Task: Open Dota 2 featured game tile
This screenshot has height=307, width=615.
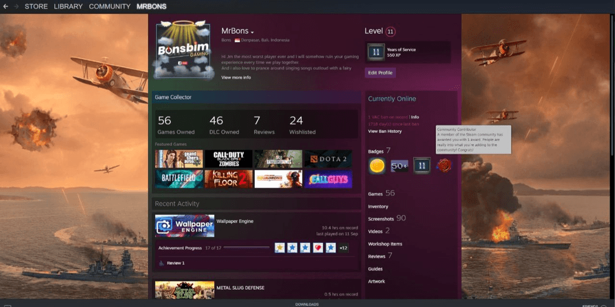Action: (x=328, y=159)
